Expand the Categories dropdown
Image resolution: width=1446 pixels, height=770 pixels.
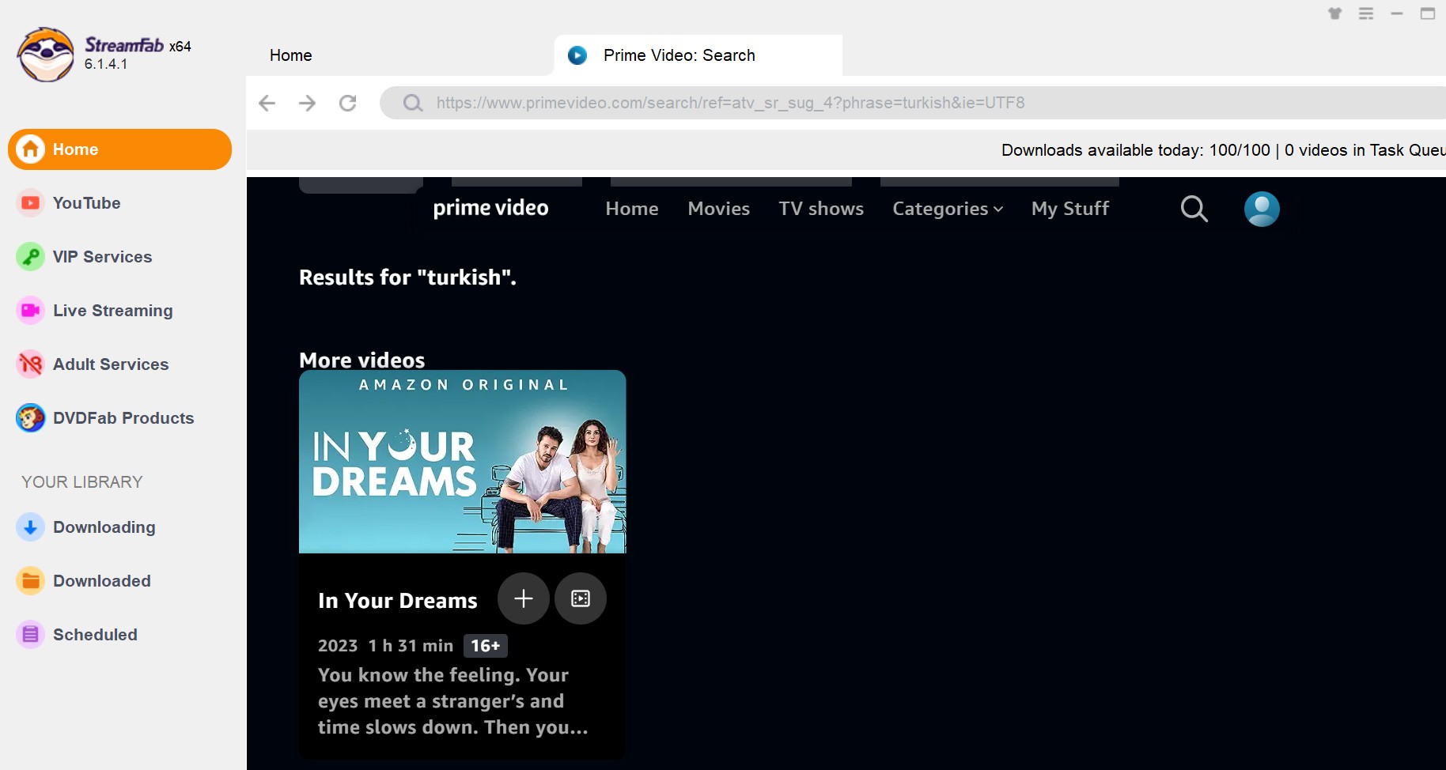(948, 209)
